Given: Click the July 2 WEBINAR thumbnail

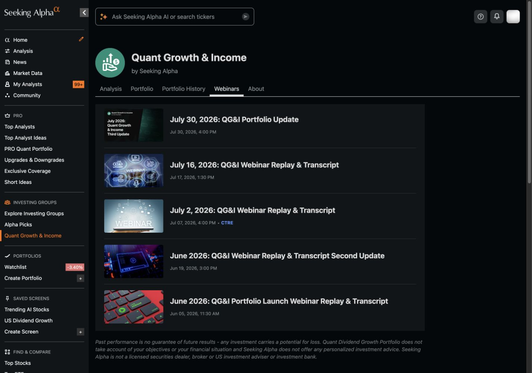Looking at the screenshot, I should (134, 216).
